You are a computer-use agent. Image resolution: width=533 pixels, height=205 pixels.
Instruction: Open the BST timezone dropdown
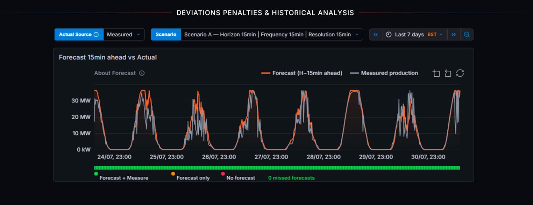[435, 35]
